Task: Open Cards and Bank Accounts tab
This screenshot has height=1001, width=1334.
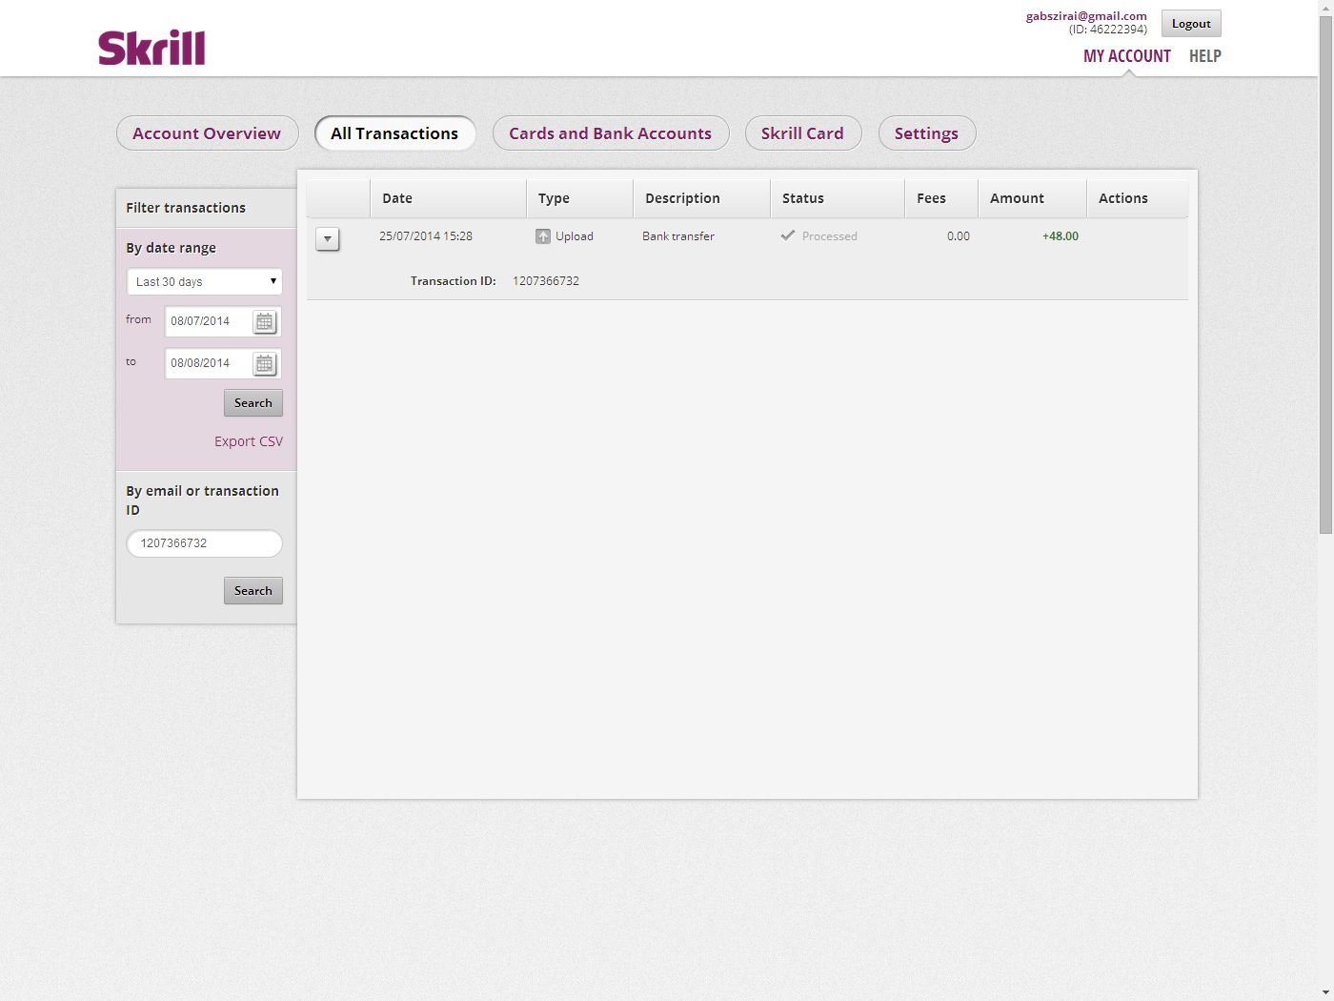Action: [x=610, y=133]
